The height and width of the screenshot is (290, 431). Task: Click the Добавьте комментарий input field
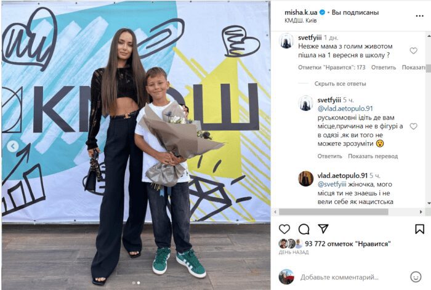(x=339, y=277)
